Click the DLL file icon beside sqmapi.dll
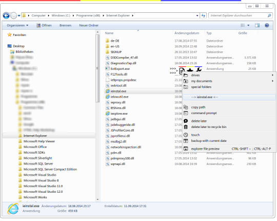 point(107,164)
